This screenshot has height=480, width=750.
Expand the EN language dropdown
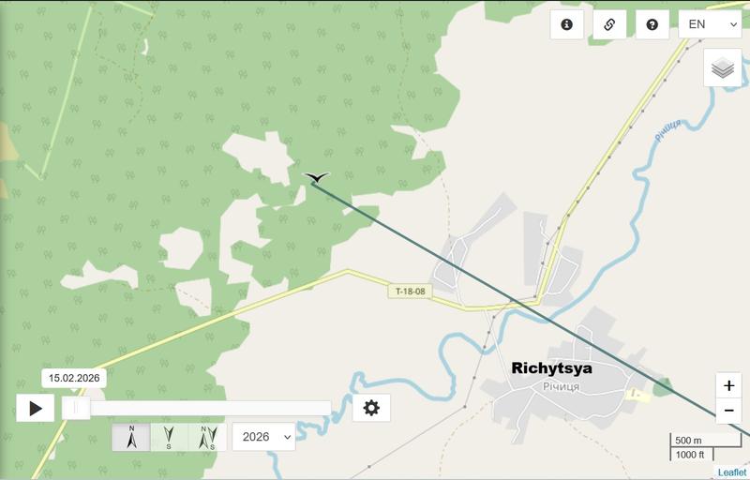click(710, 24)
